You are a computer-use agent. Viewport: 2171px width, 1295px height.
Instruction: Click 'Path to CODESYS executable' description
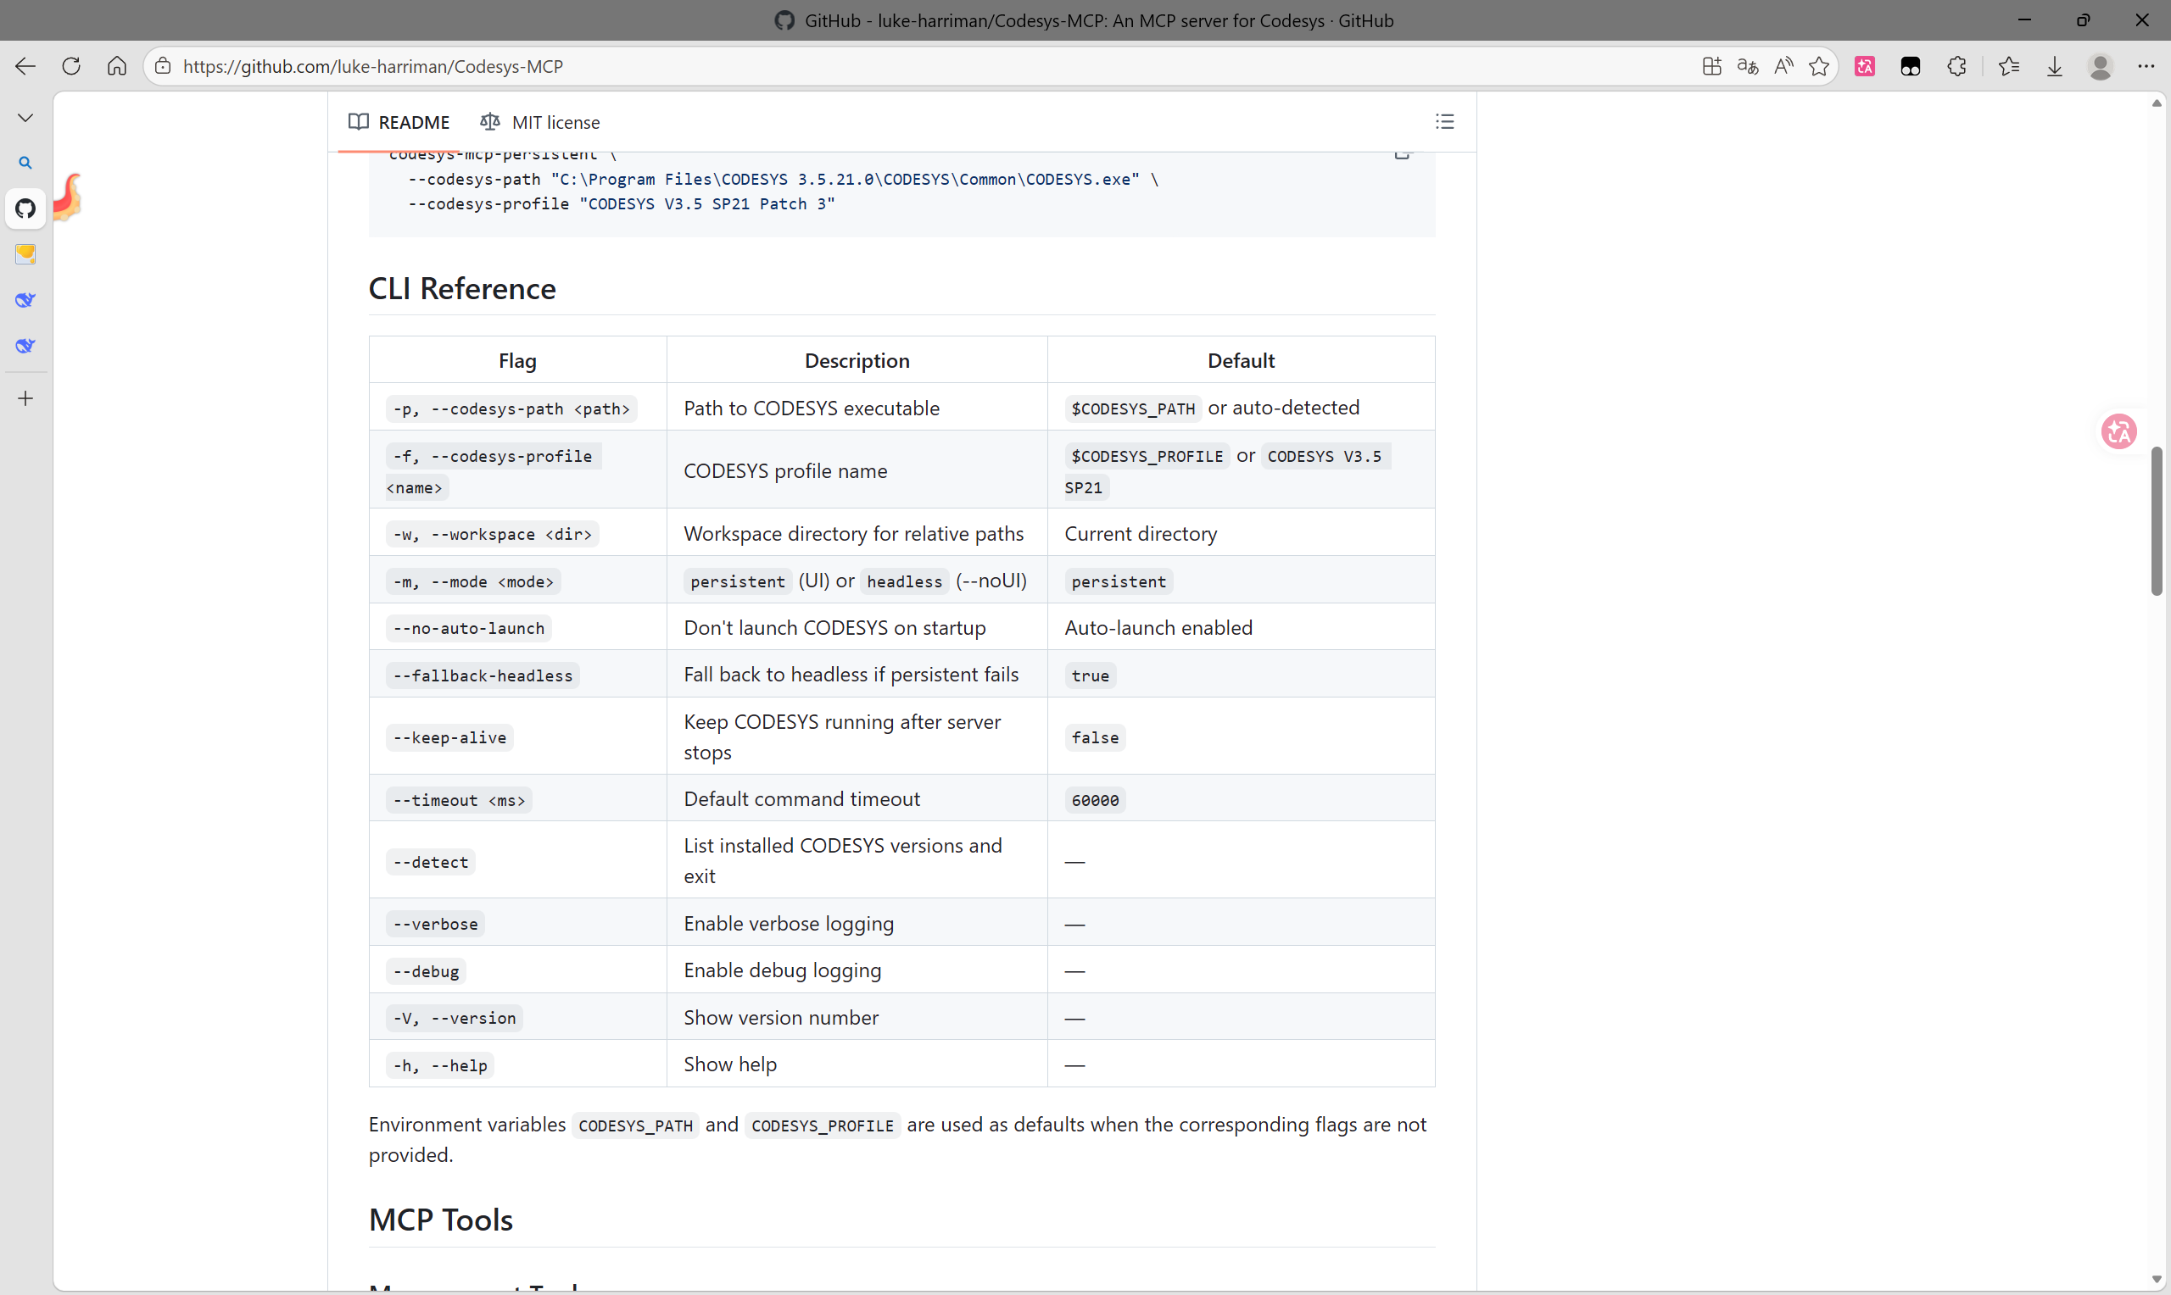click(x=812, y=408)
